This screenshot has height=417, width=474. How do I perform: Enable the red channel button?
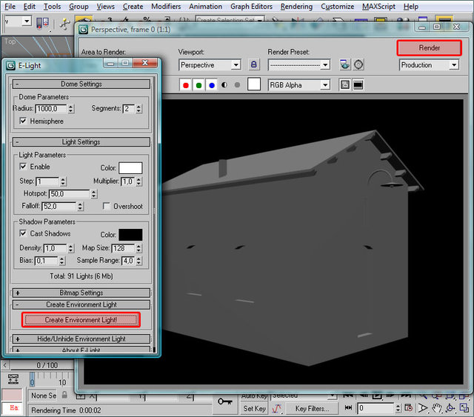tap(186, 85)
